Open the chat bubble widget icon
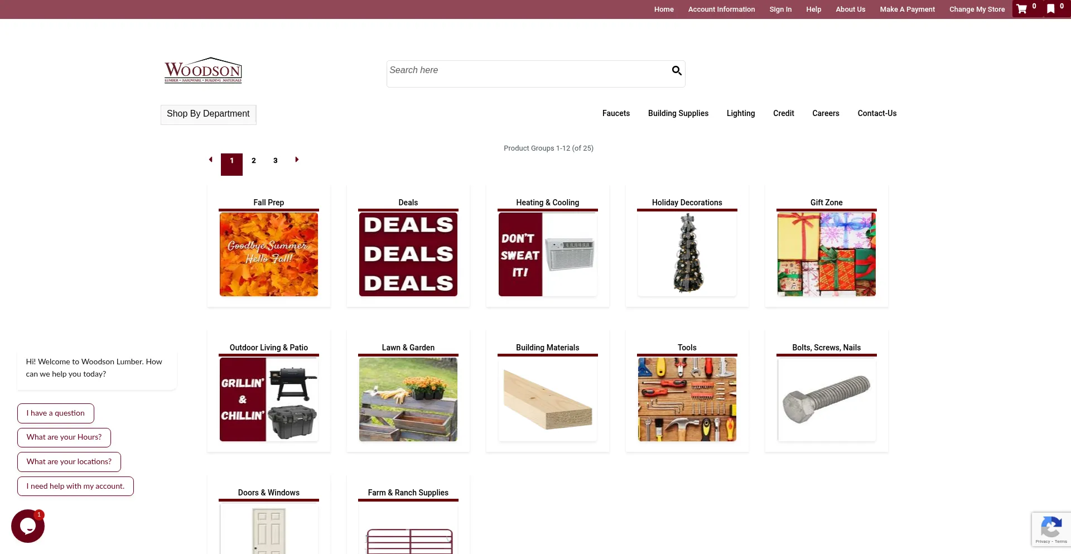Viewport: 1071px width, 554px height. (28, 526)
